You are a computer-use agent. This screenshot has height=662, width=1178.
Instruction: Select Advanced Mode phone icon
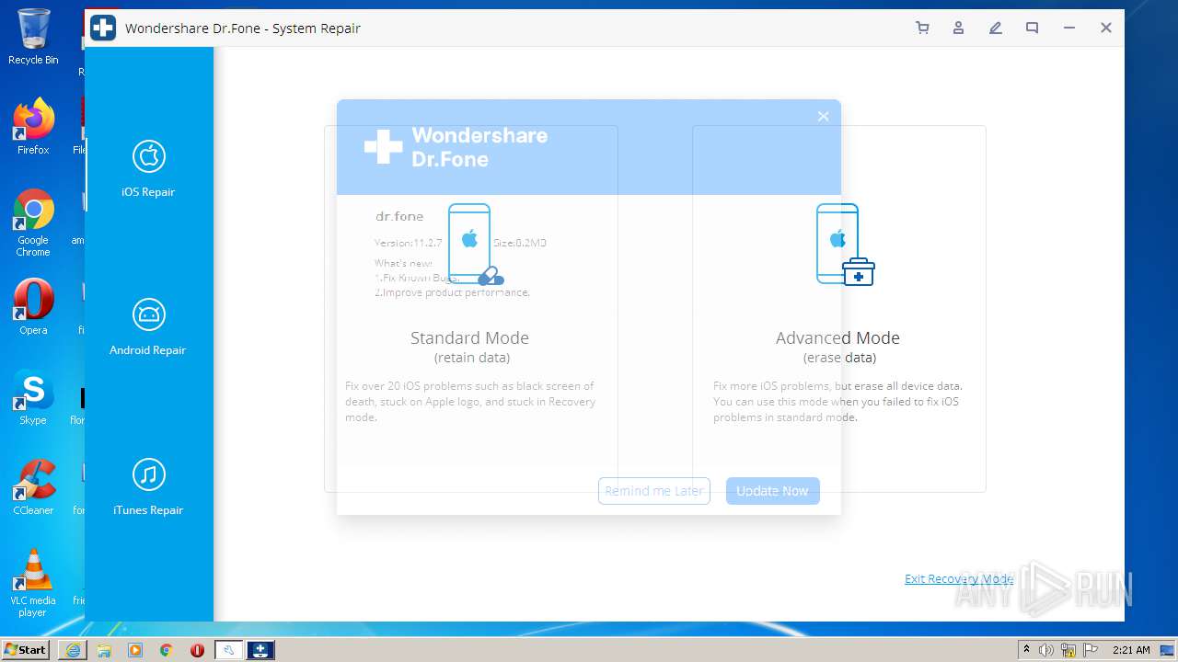point(845,245)
